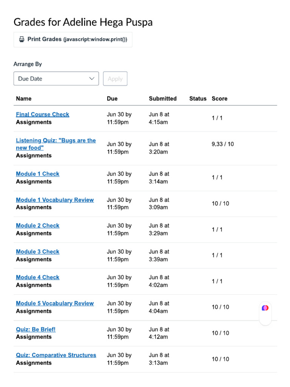This screenshot has width=290, height=387.
Task: Click the floating assistant widget icon
Action: click(265, 308)
